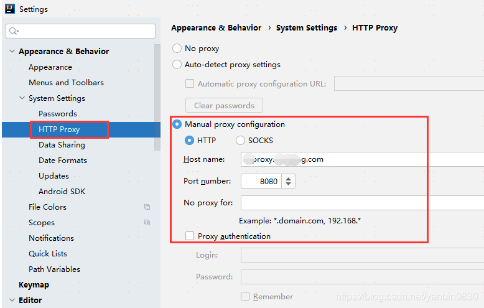This screenshot has height=308, width=484.
Task: Click the File Colors project-level icon
Action: click(x=147, y=207)
